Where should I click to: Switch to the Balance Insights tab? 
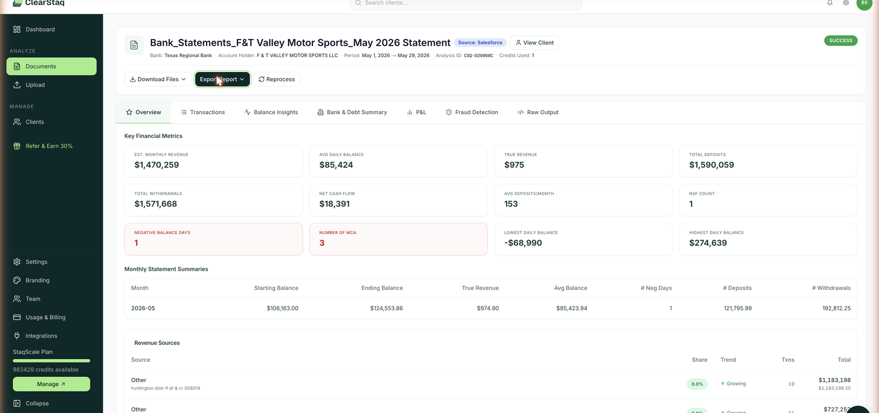point(271,113)
